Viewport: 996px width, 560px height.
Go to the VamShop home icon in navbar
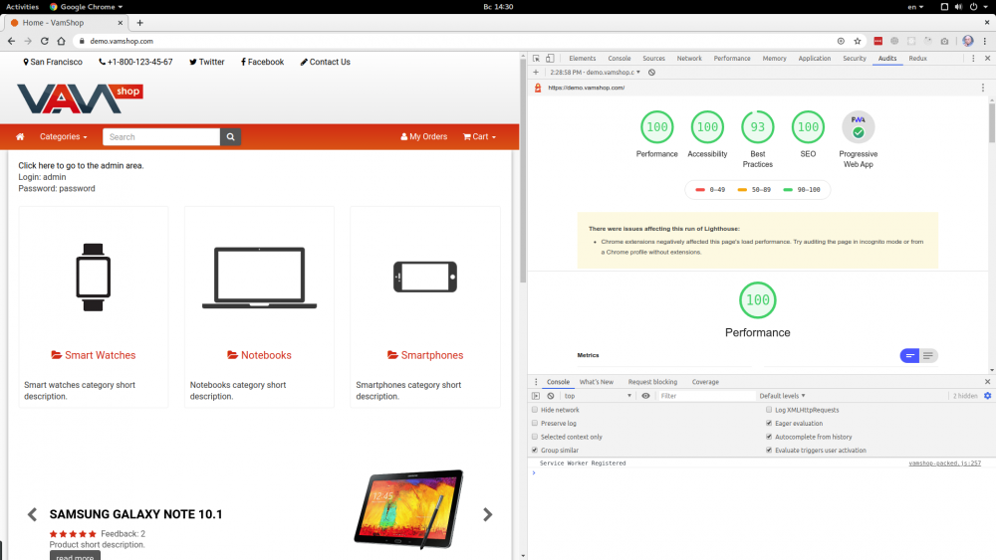tap(20, 136)
